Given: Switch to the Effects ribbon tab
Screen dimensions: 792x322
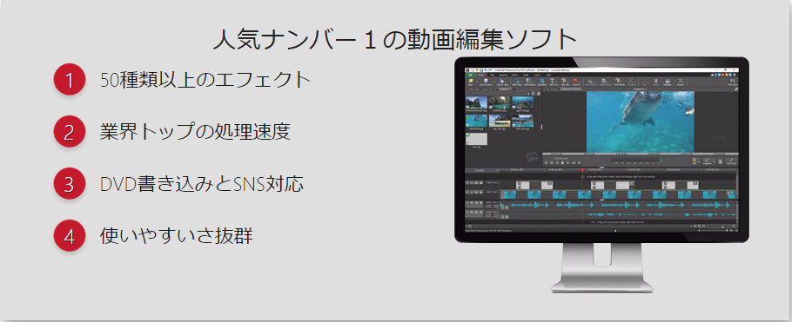Looking at the screenshot, I should (x=514, y=76).
